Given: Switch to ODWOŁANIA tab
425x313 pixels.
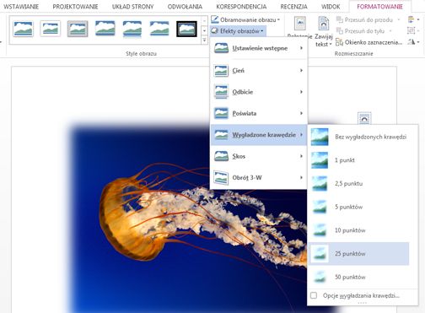Looking at the screenshot, I should [x=185, y=7].
